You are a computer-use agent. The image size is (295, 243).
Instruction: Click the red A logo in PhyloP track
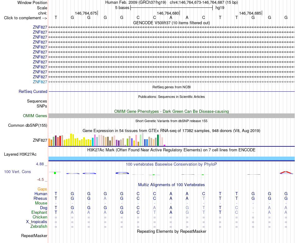coord(286,172)
